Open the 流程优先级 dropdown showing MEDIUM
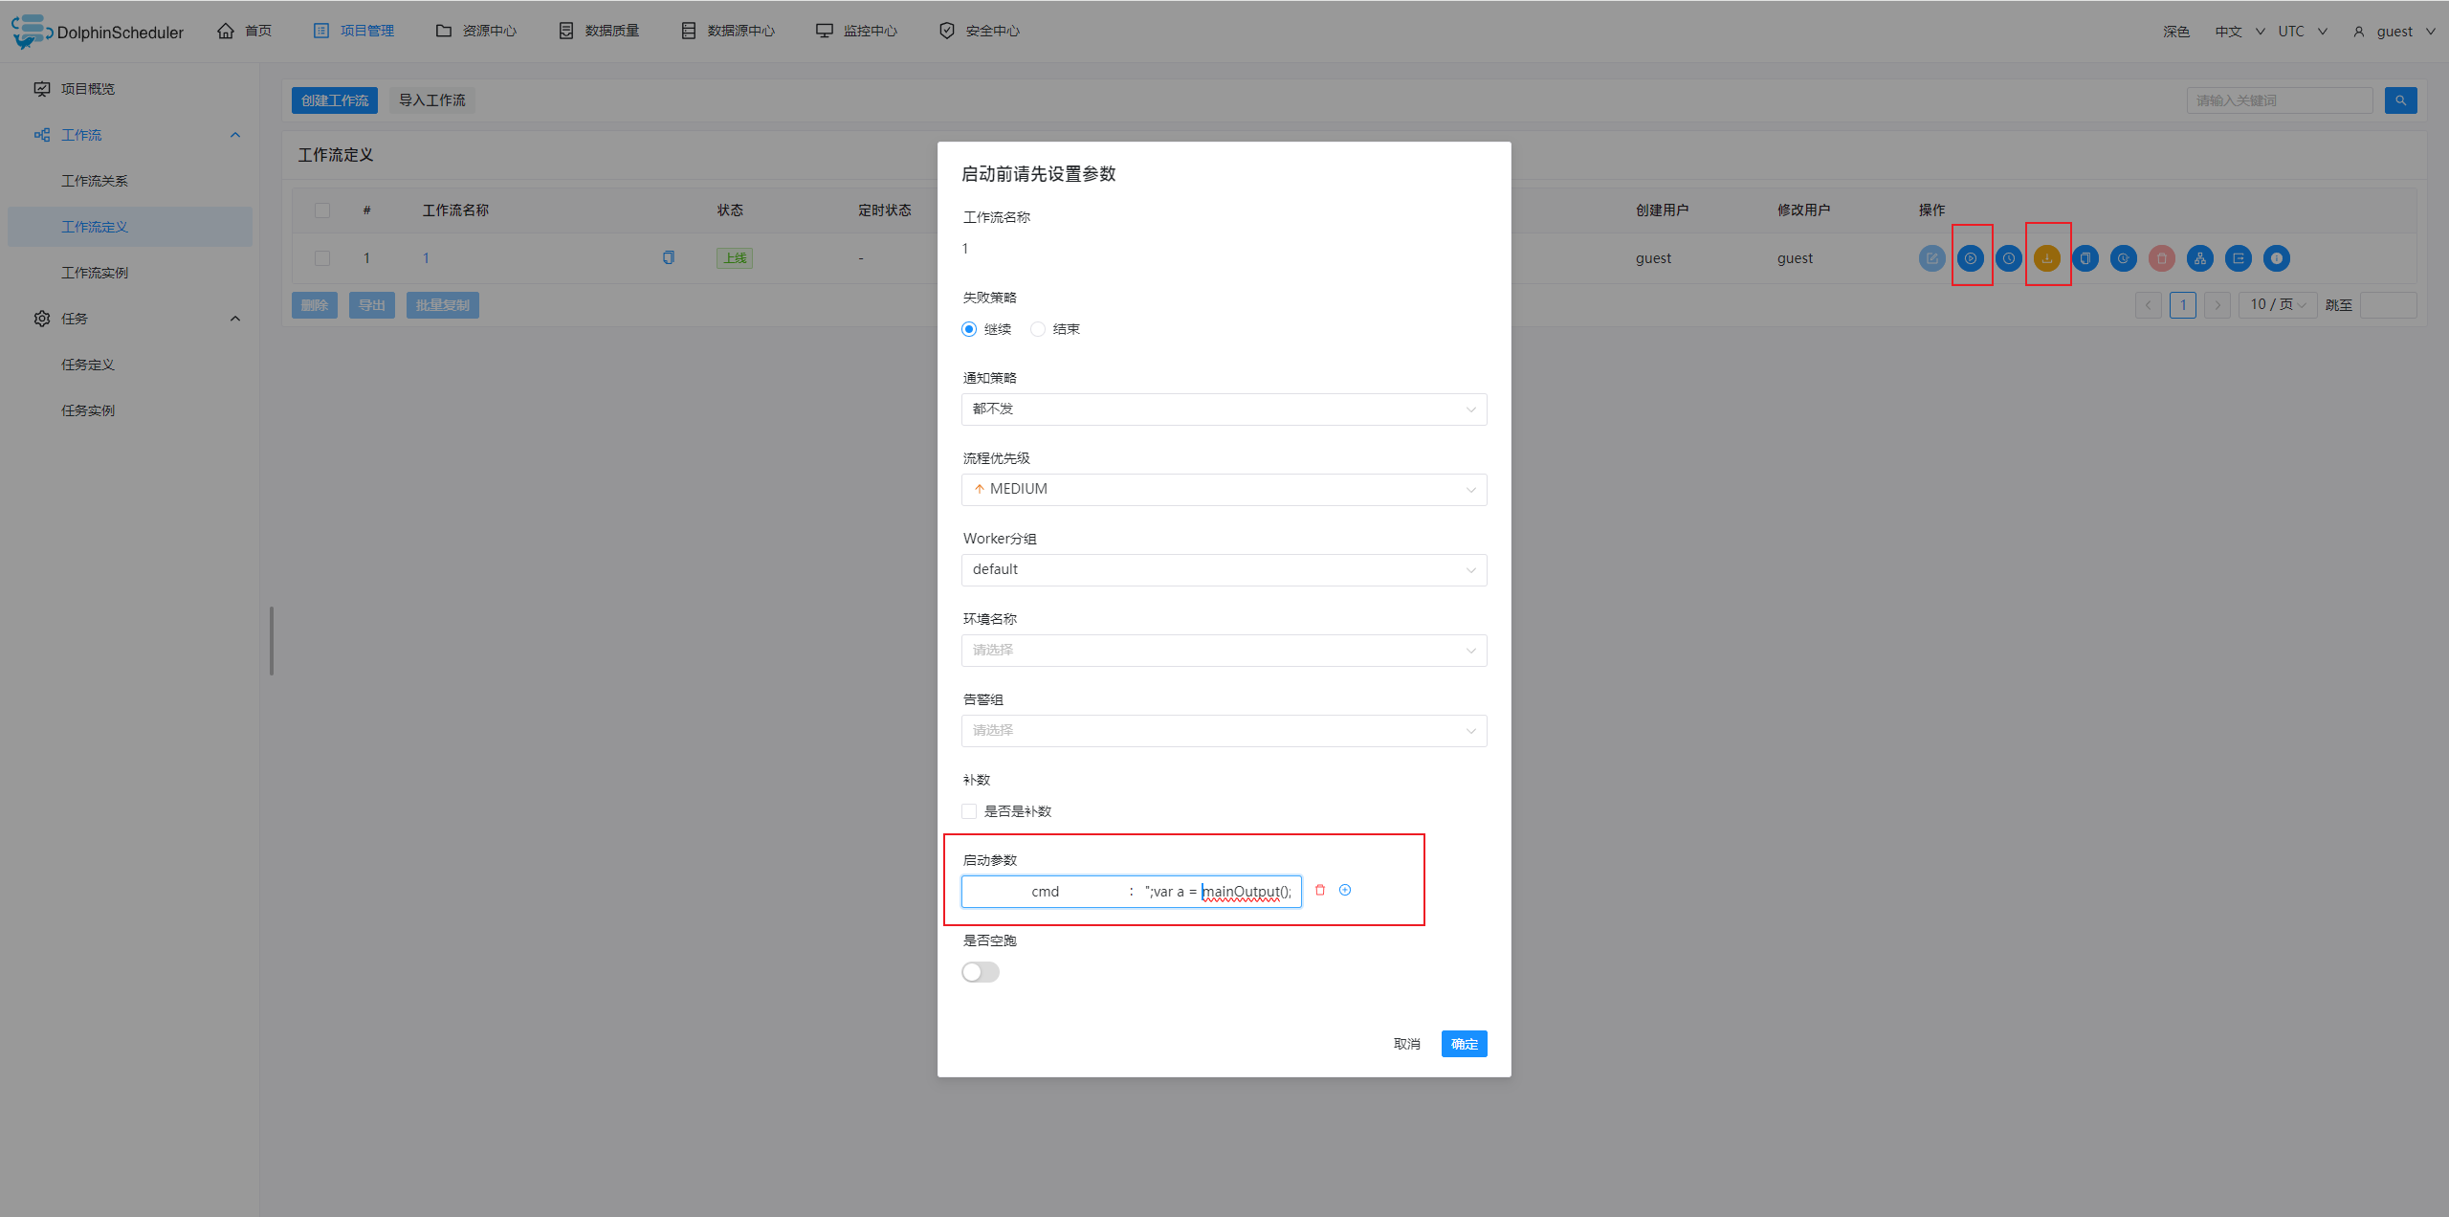2449x1217 pixels. coord(1224,490)
